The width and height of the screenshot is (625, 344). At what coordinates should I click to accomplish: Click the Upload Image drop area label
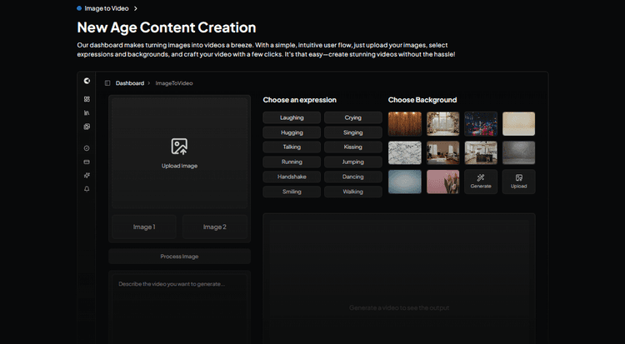(179, 166)
